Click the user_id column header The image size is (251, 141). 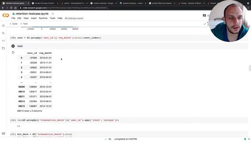[32, 53]
